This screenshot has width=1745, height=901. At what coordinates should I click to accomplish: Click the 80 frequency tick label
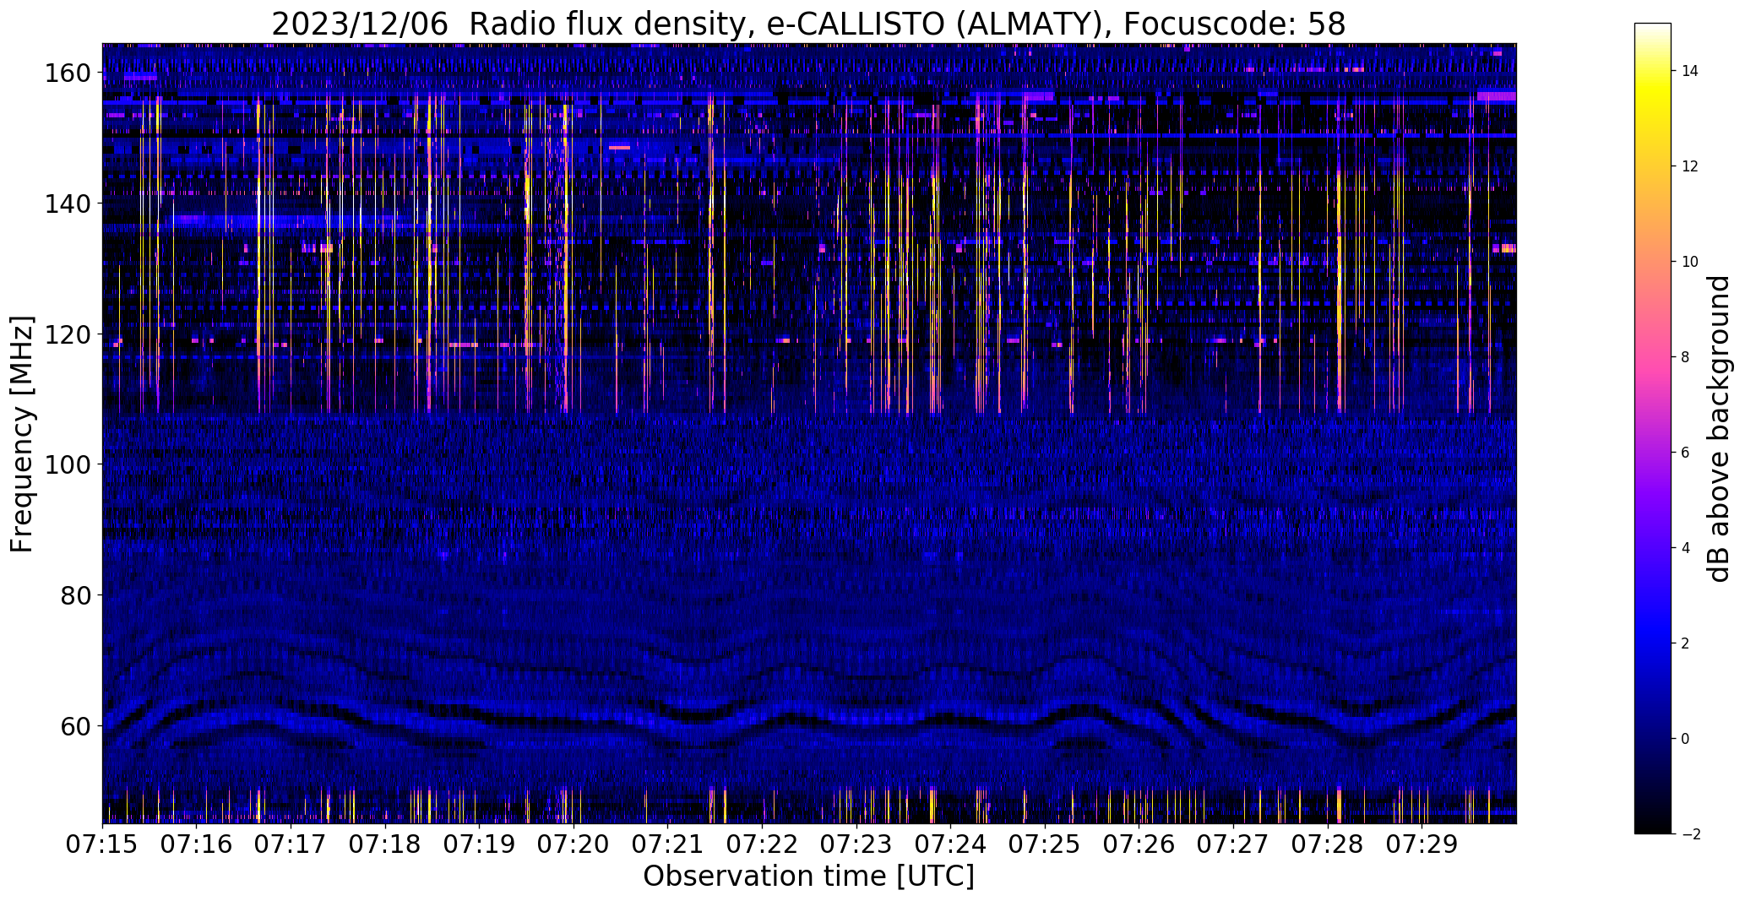click(x=76, y=595)
